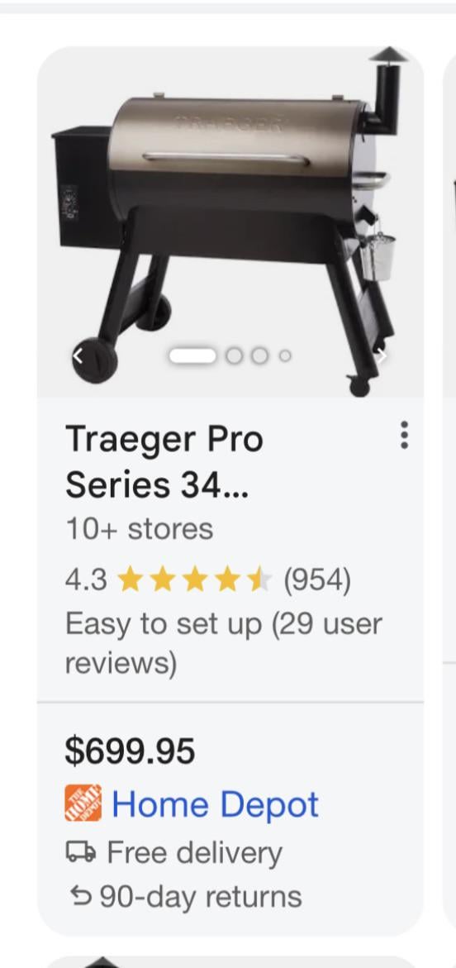Click the star rating icons
This screenshot has height=968, width=456.
pos(194,580)
